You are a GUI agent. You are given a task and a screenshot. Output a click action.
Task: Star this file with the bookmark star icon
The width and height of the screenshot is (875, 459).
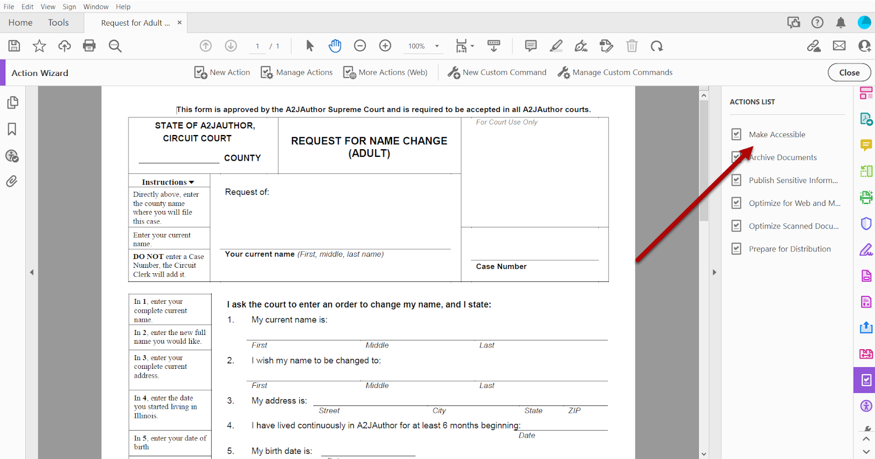click(x=39, y=46)
